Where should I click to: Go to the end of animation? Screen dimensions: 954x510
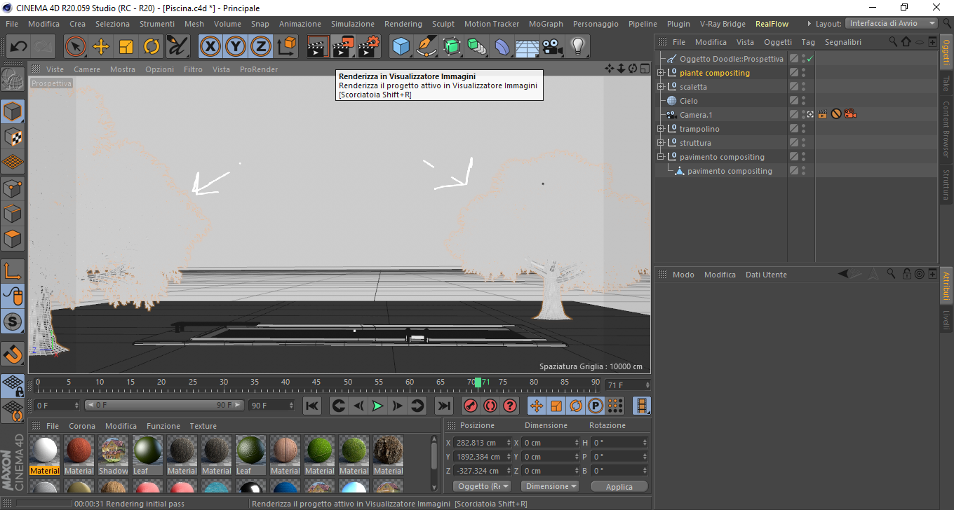pos(443,406)
